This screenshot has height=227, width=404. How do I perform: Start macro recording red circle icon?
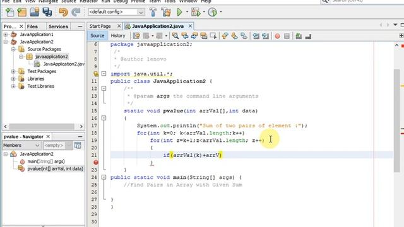pos(277,36)
